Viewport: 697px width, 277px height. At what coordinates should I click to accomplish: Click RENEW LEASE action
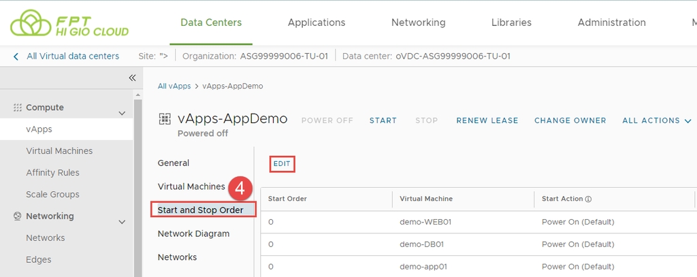487,120
